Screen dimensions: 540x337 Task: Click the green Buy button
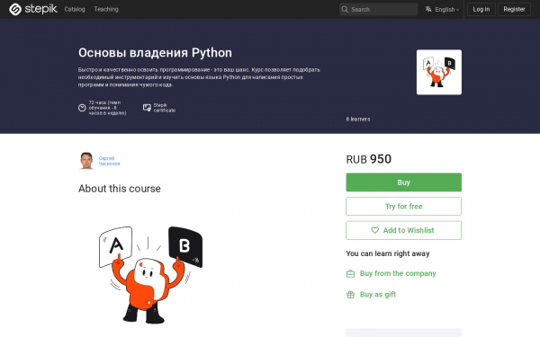[403, 182]
